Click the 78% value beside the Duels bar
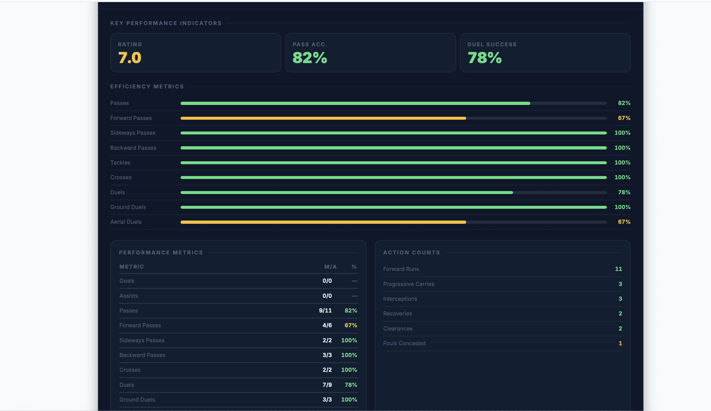 click(624, 193)
